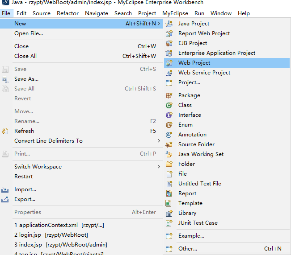Image resolution: width=291 pixels, height=255 pixels.
Task: Click the Annotation @ icon
Action: click(x=169, y=135)
